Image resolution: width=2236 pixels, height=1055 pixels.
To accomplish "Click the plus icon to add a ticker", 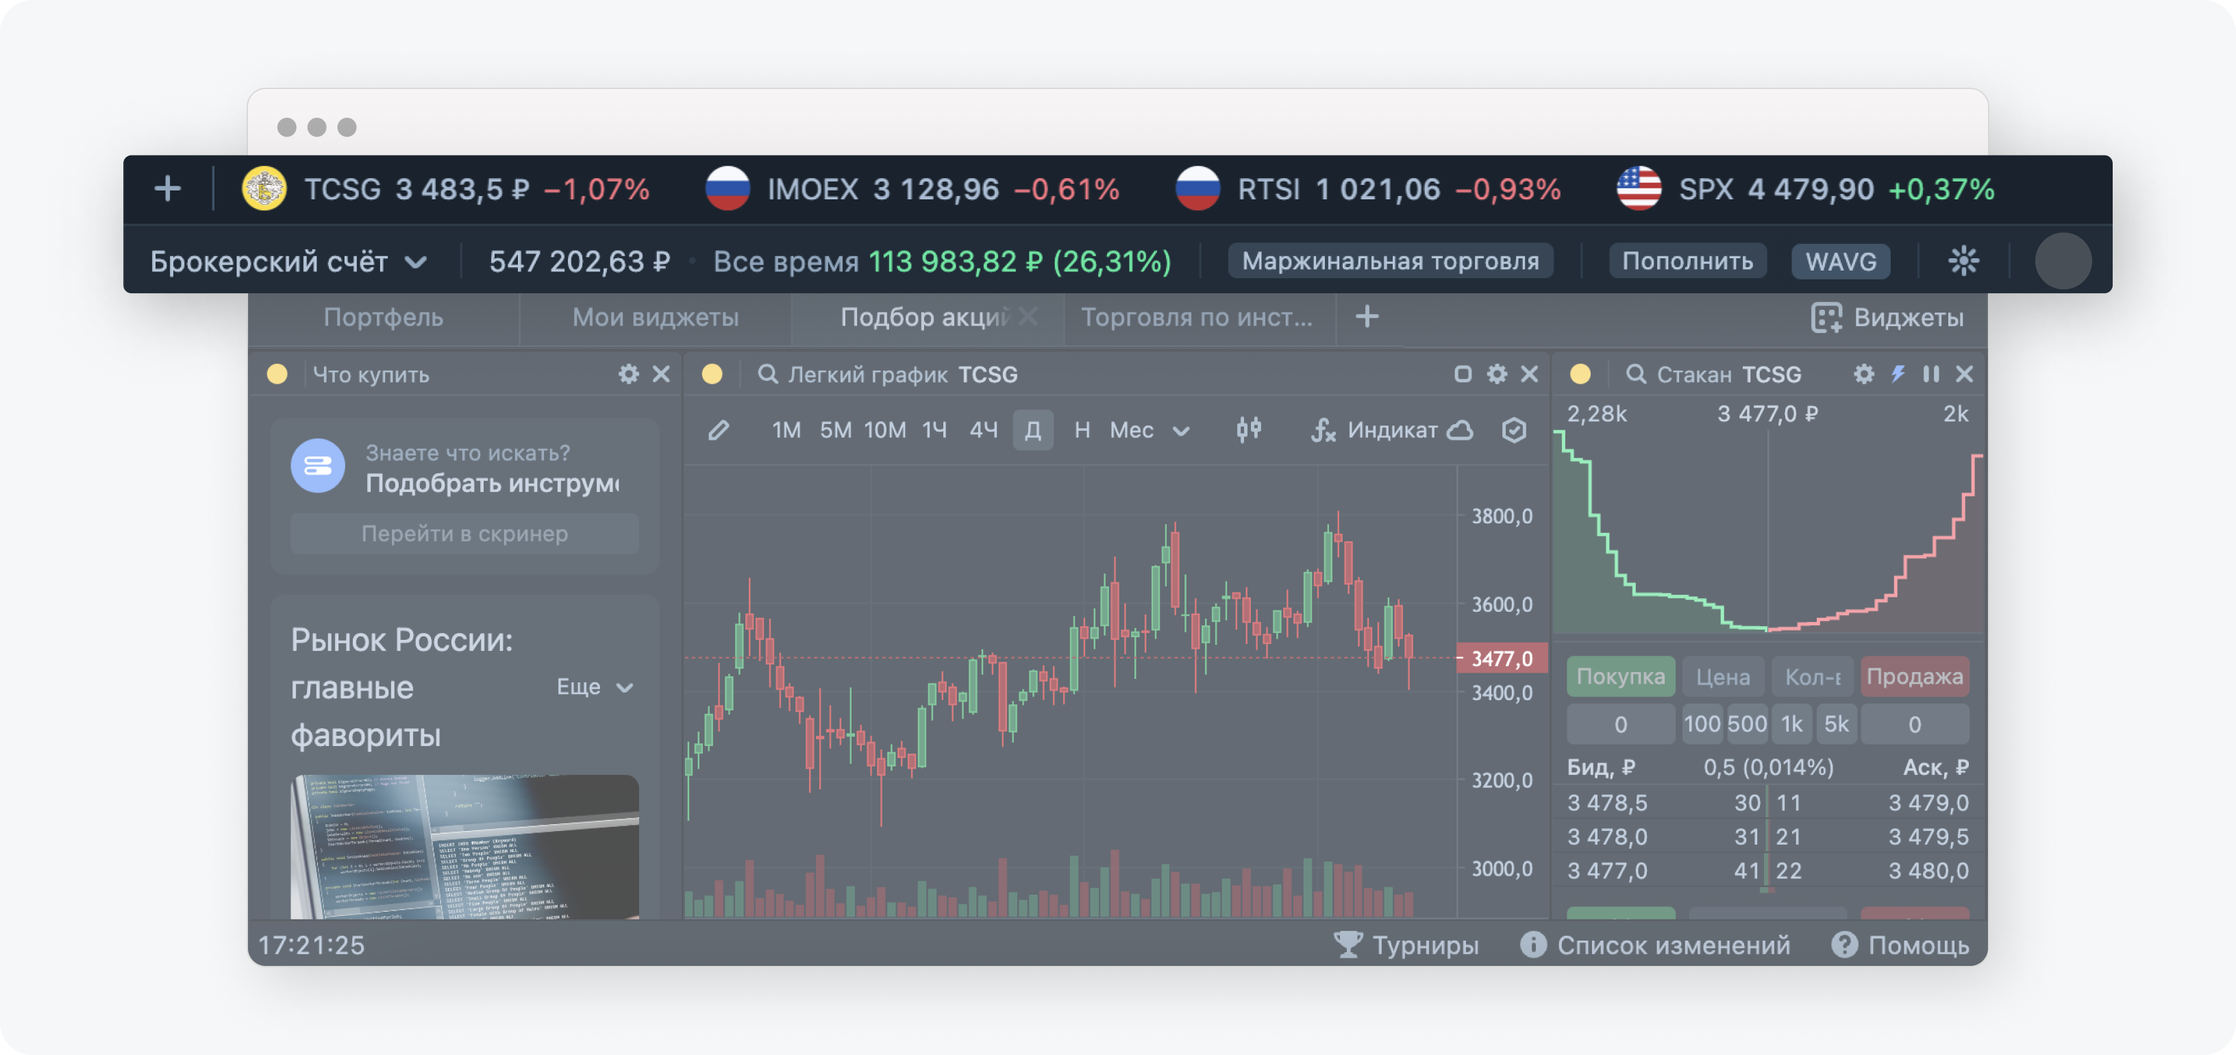I will 168,188.
